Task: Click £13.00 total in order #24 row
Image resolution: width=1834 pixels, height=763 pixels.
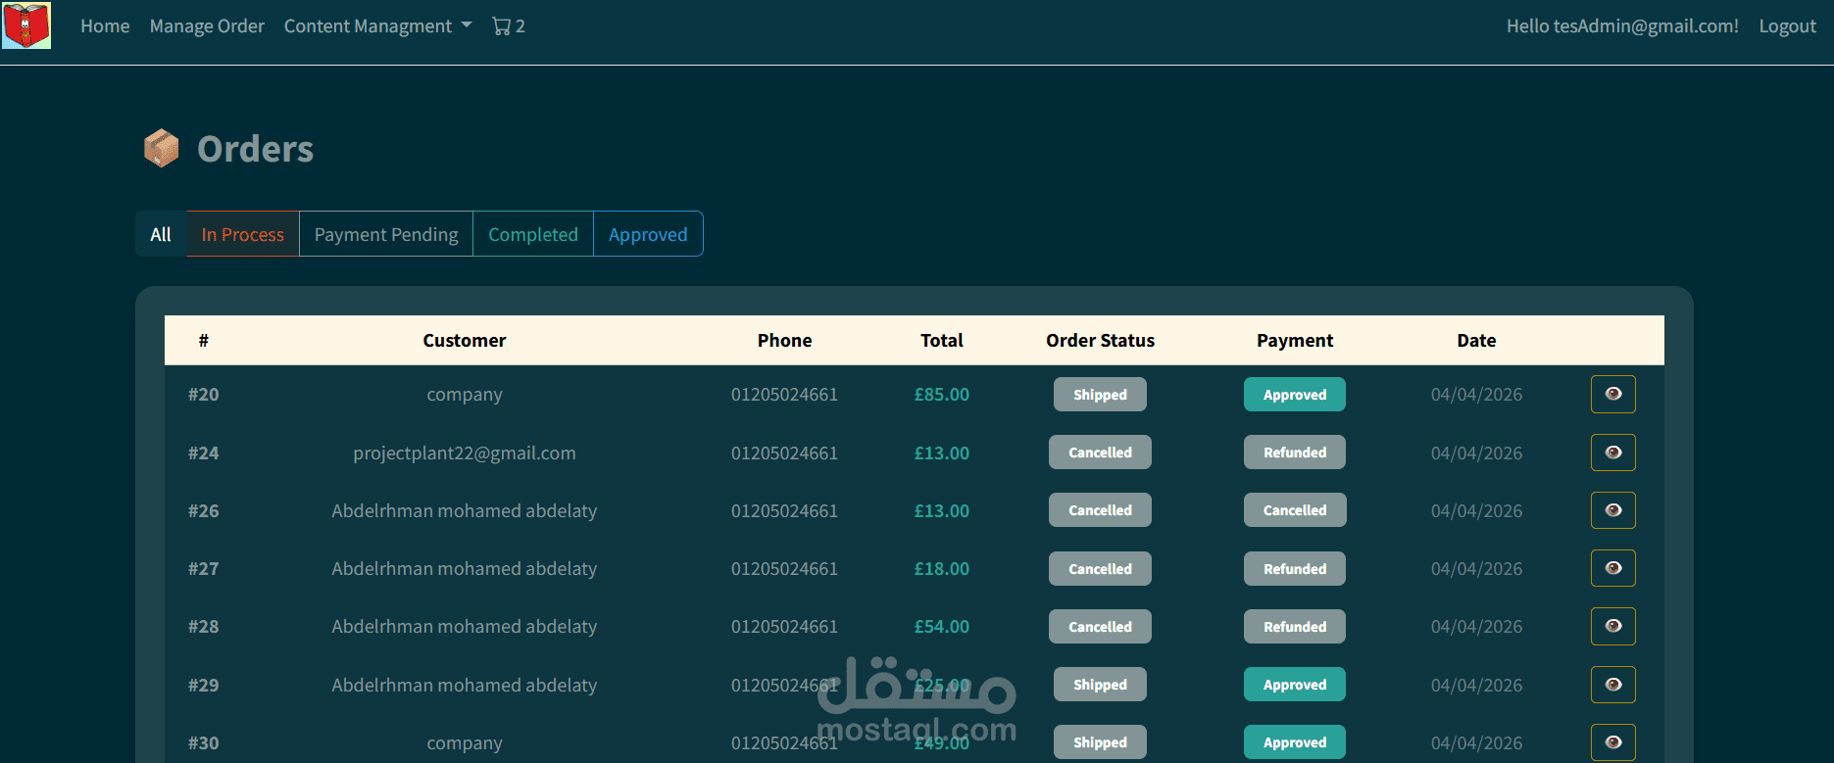Action: pos(941,453)
